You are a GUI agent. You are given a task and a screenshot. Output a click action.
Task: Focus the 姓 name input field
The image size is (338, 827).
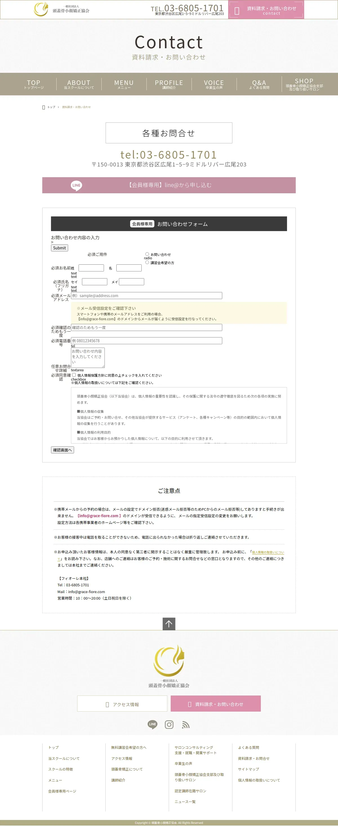click(x=91, y=268)
